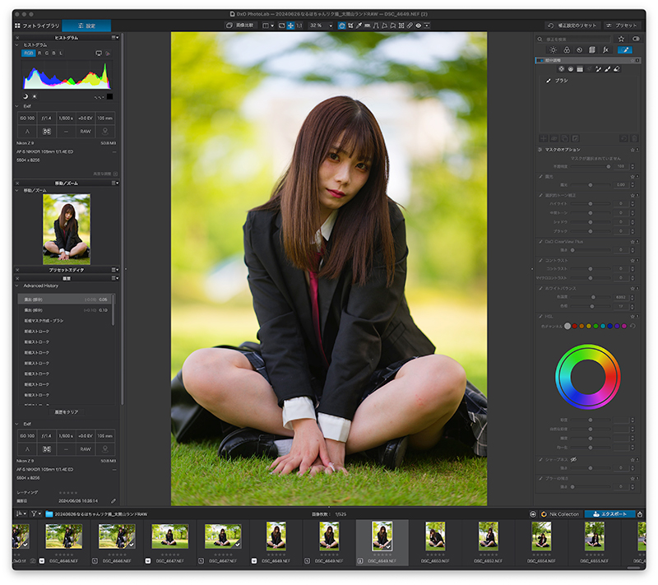Switch to the フォトライブラリ tab

coord(37,26)
